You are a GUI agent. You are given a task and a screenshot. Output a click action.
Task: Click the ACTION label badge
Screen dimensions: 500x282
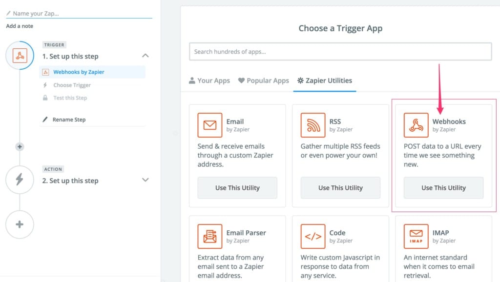(53, 169)
